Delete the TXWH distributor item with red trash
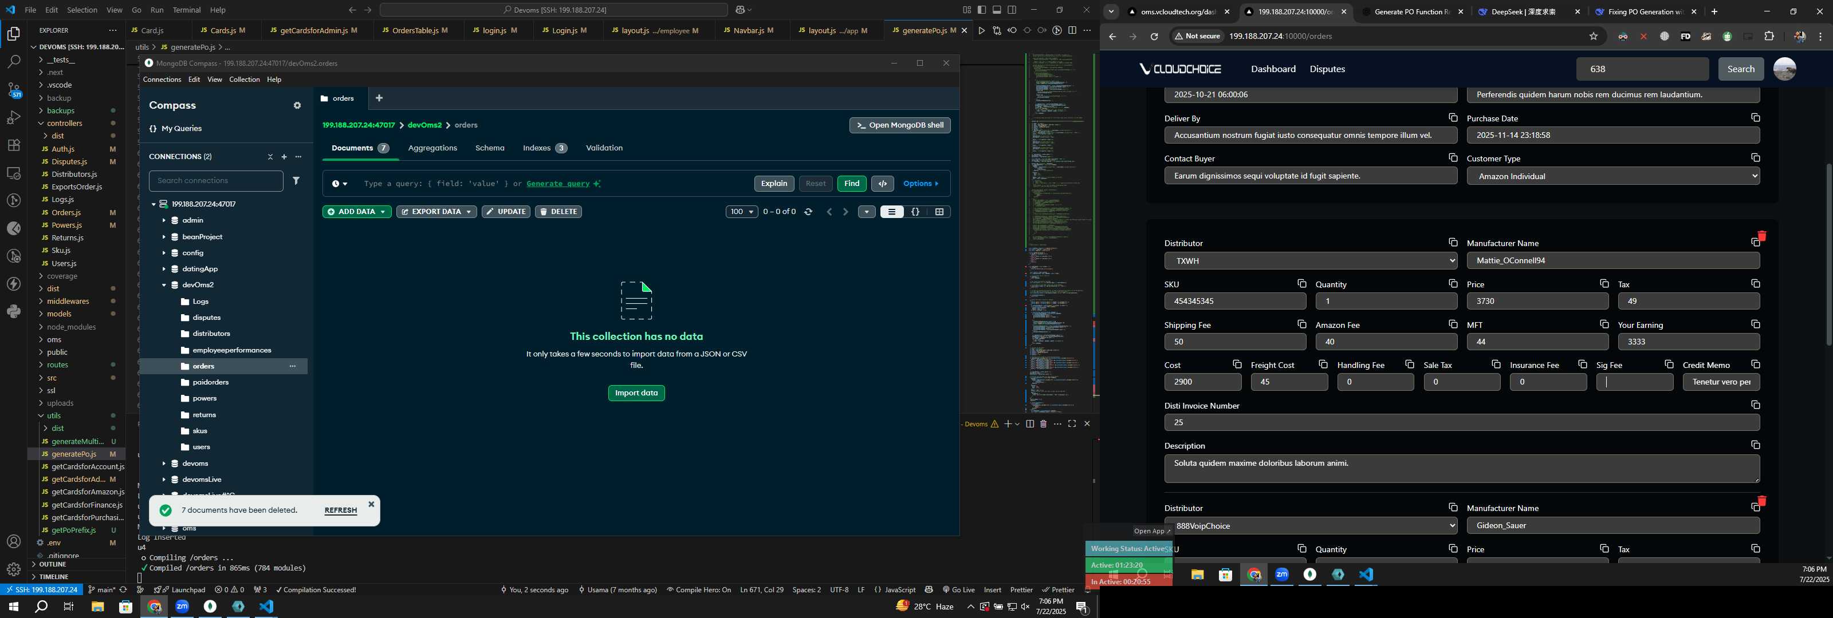The width and height of the screenshot is (1833, 618). pos(1762,236)
